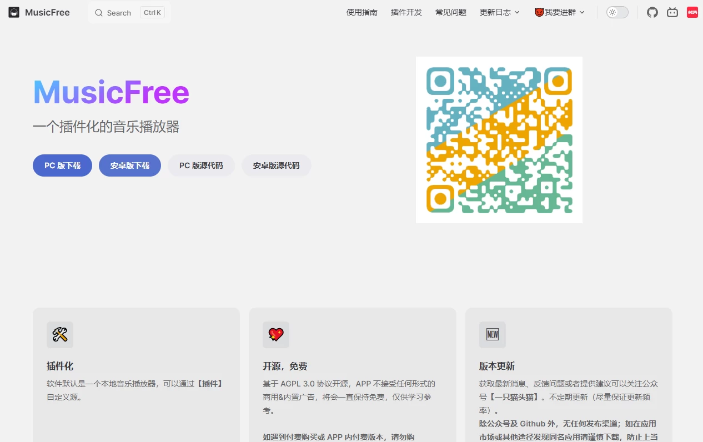Toggle the dark mode switch

pyautogui.click(x=617, y=12)
